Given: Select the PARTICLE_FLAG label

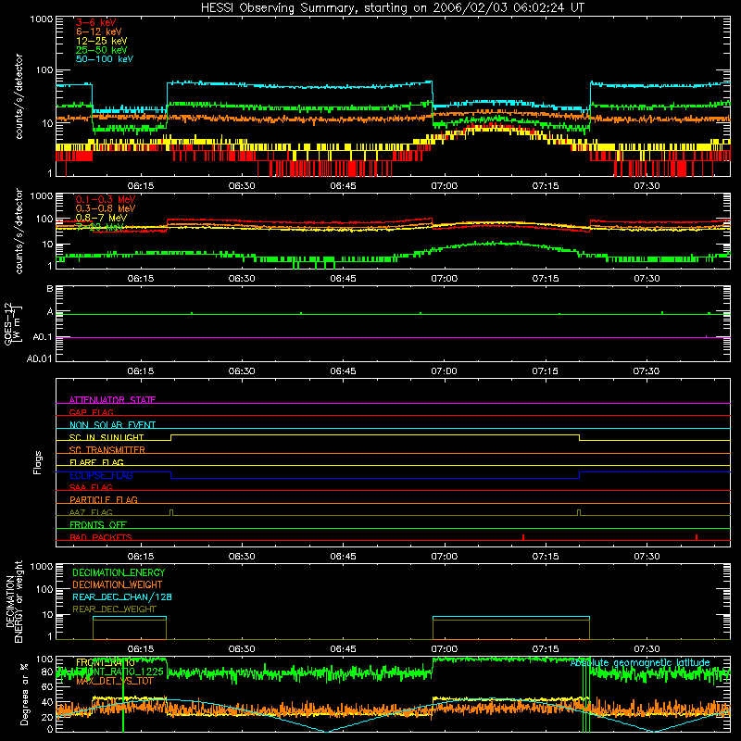Looking at the screenshot, I should [104, 499].
